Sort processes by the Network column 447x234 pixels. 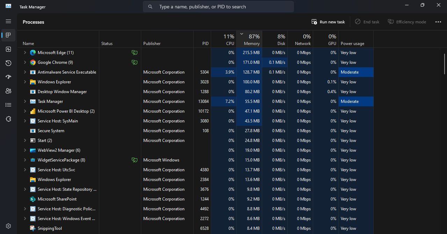pyautogui.click(x=300, y=39)
